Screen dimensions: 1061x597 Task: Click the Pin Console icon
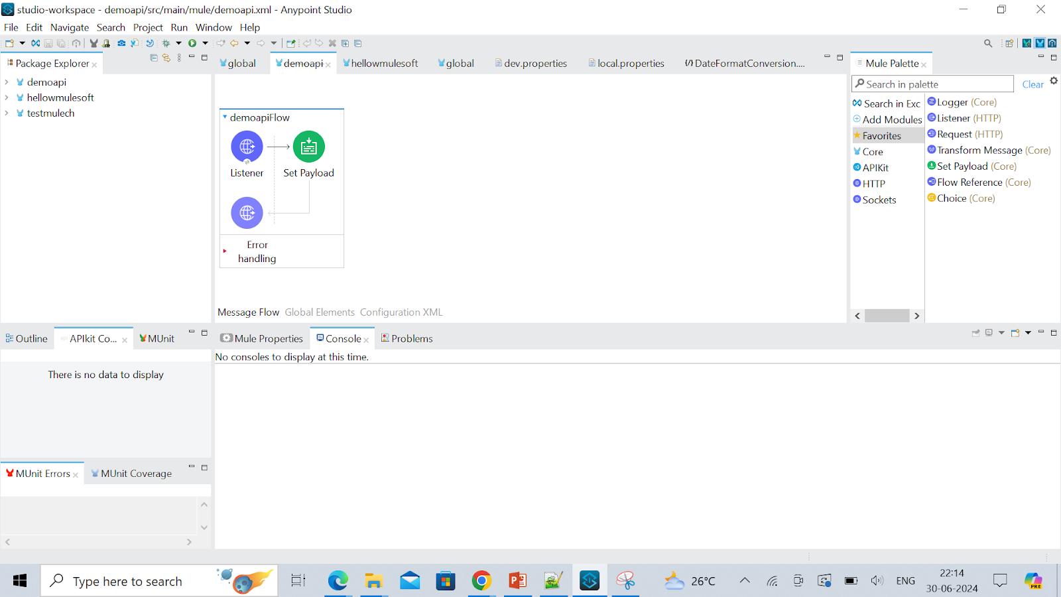976,333
